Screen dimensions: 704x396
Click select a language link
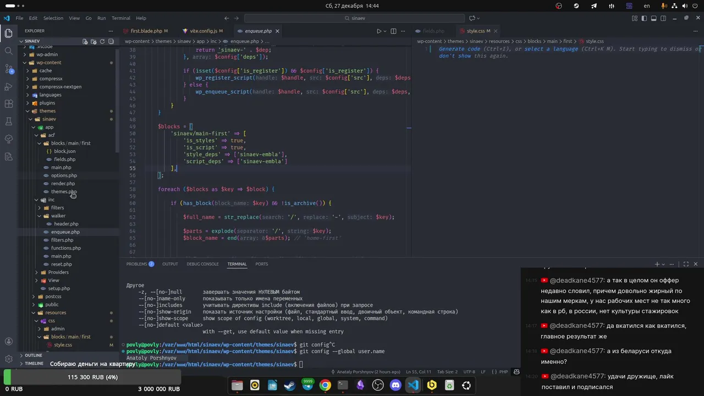tap(551, 49)
